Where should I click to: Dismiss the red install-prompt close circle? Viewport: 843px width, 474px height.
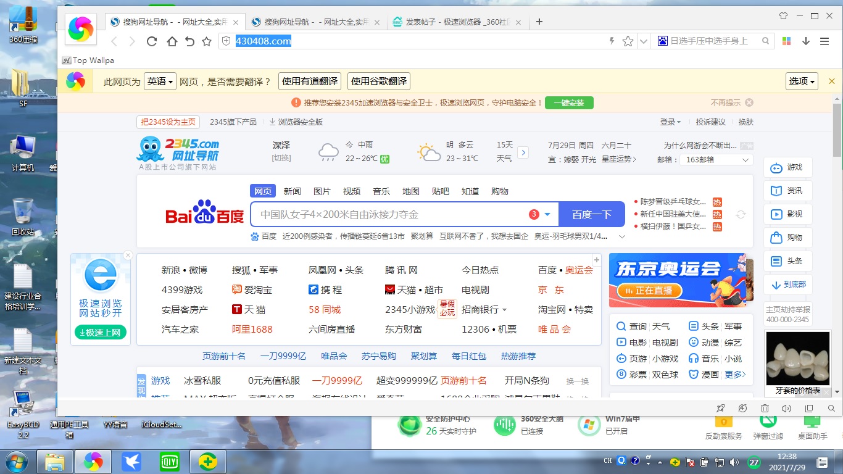point(749,102)
